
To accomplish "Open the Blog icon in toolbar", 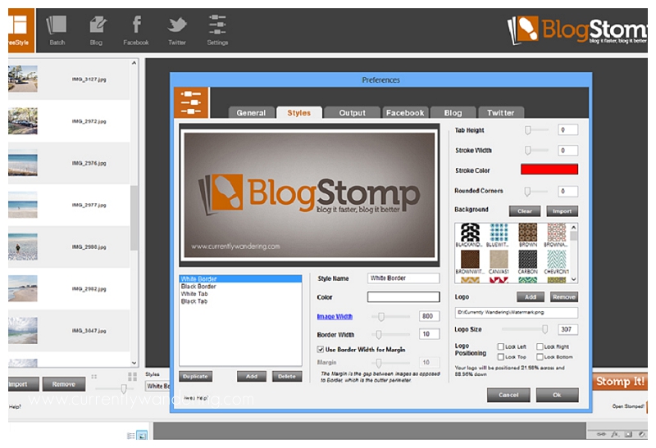I will [97, 30].
